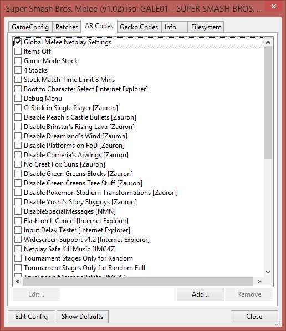Enable Flash on L Cancel checkbox
The image size is (286, 331).
coord(18,221)
